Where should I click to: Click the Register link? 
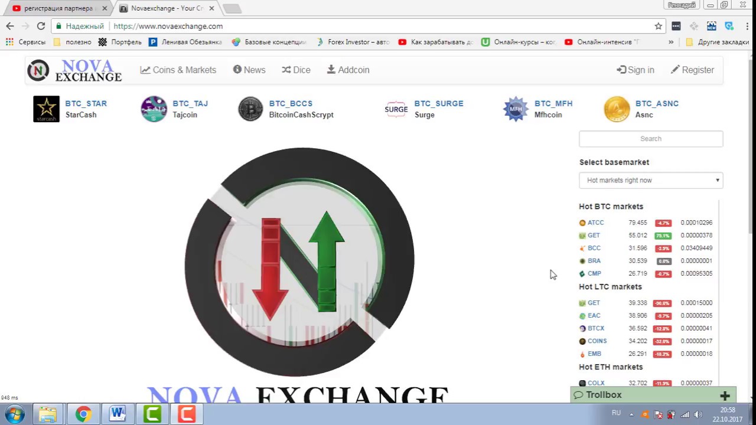click(692, 70)
